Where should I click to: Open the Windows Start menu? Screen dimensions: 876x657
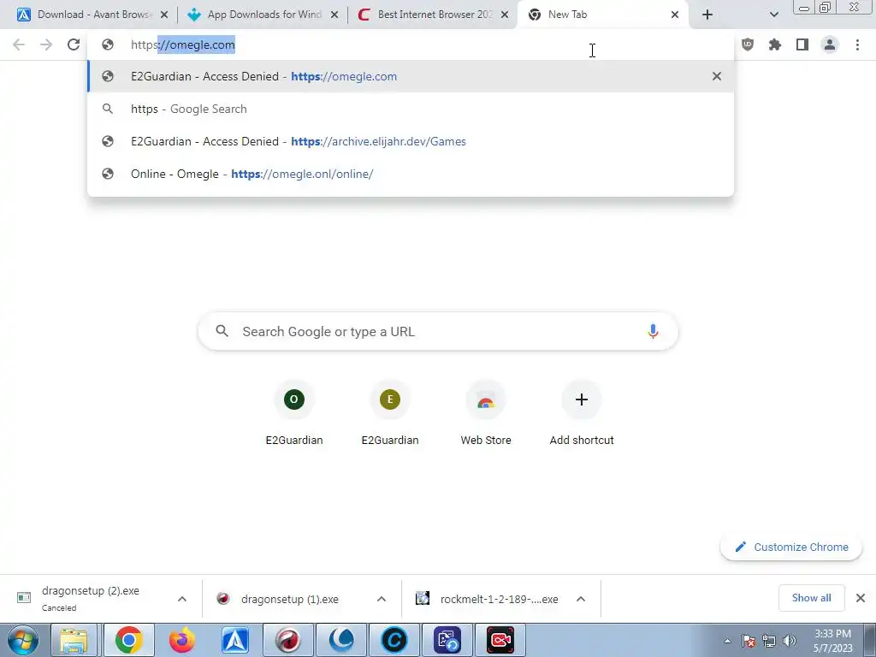pos(23,640)
